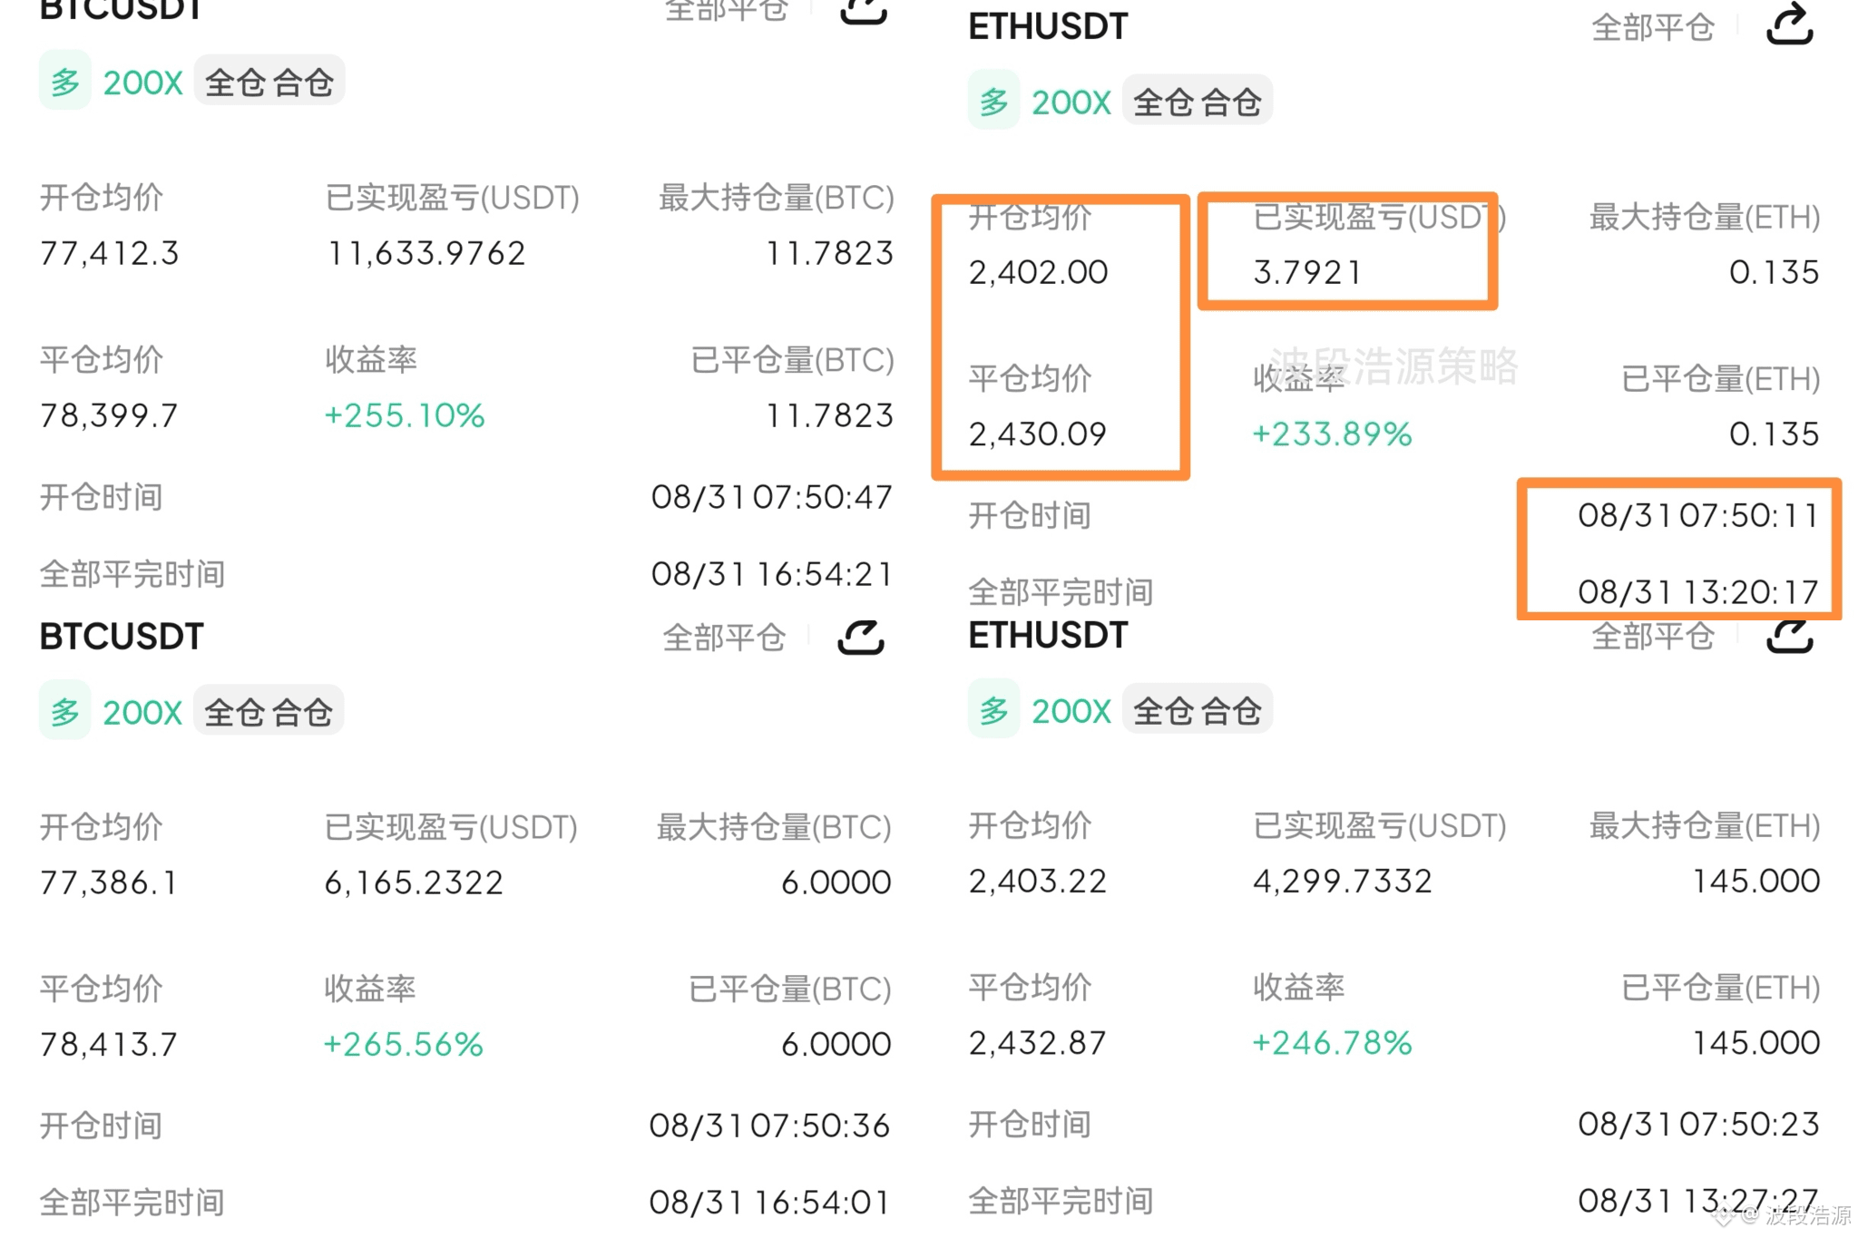1858x1238 pixels.
Task: Click 全部平仓 on lower BTCUSDT card
Action: tap(724, 638)
